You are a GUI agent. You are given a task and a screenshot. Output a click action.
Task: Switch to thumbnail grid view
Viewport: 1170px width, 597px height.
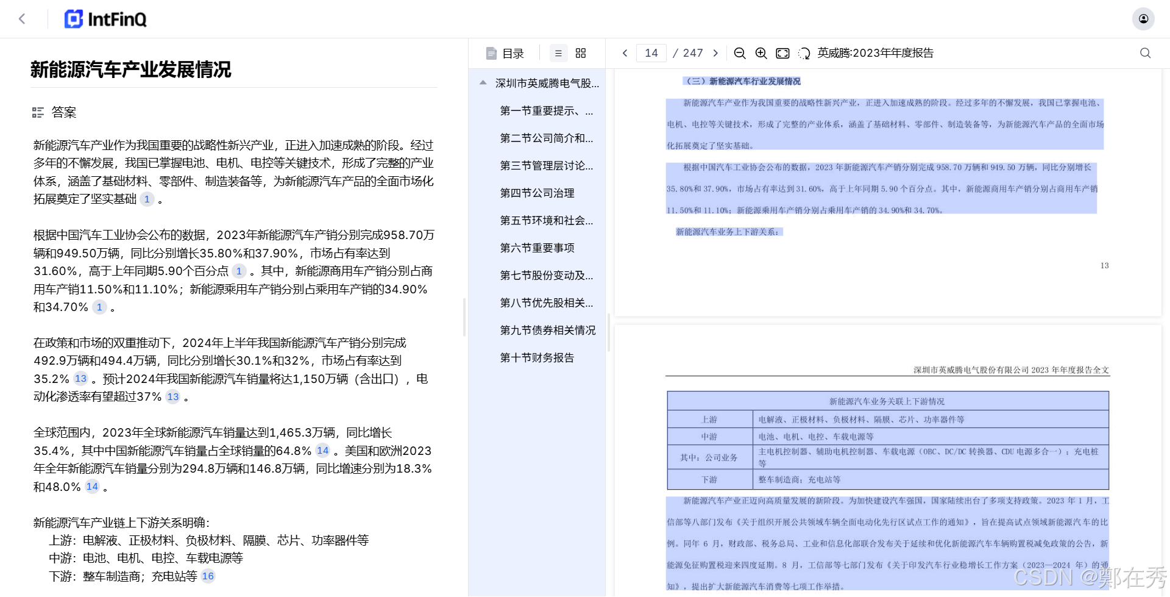tap(581, 54)
